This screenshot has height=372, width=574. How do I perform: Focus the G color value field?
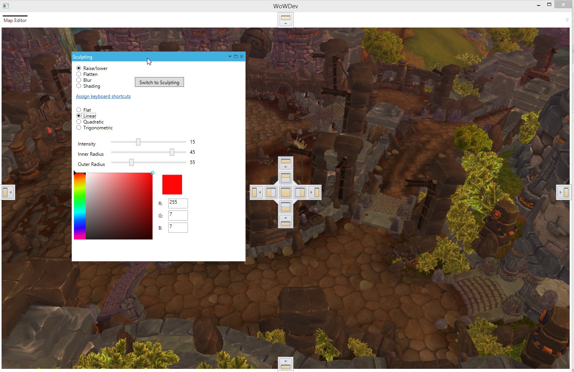178,215
